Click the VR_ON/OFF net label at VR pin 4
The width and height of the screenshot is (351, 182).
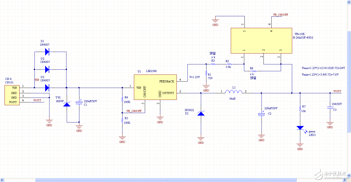point(280,15)
